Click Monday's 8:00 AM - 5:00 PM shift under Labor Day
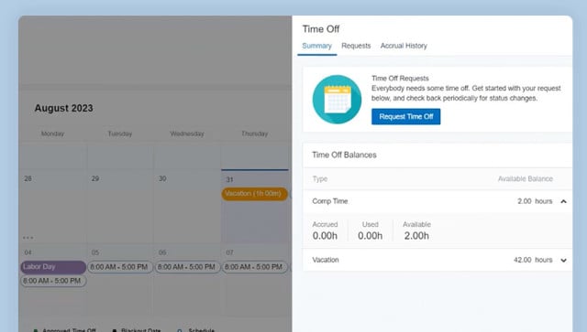 (x=53, y=281)
